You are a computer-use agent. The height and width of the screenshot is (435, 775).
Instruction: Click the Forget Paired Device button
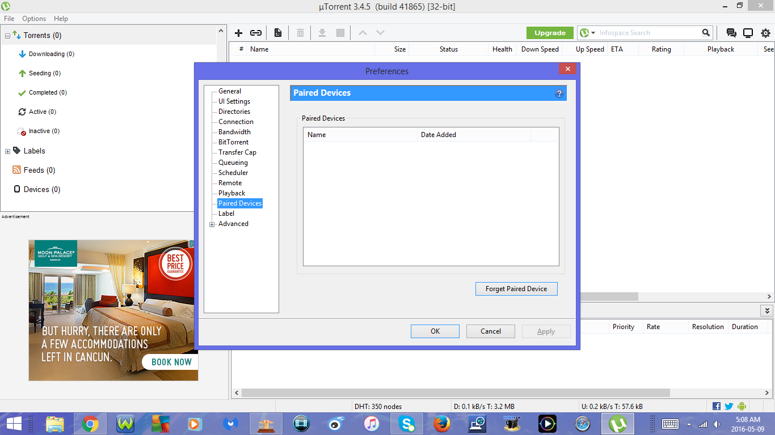[516, 289]
